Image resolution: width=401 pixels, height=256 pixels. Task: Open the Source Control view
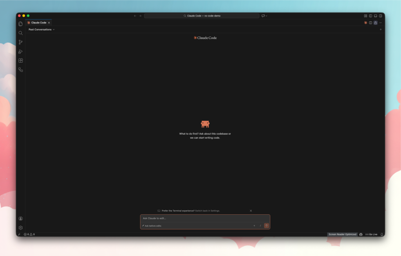[x=20, y=42]
